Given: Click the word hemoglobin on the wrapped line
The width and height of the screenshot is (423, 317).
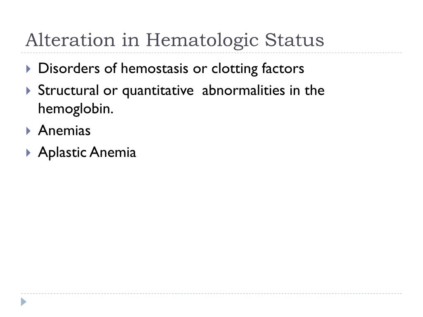Looking at the screenshot, I should pos(76,109).
